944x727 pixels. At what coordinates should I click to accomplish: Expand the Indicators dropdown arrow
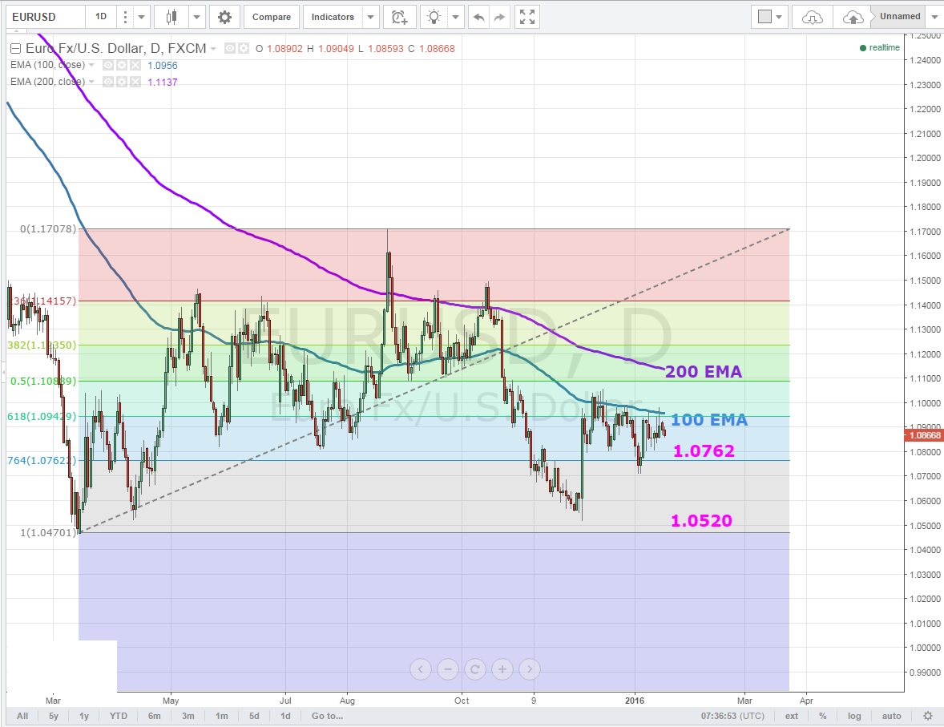point(369,17)
